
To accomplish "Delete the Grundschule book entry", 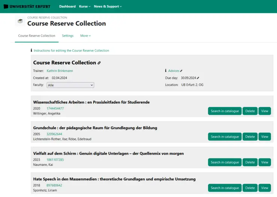I will [x=250, y=137].
